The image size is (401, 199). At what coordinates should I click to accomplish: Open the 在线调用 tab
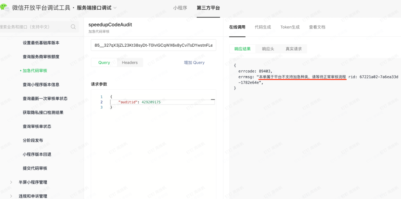(237, 27)
